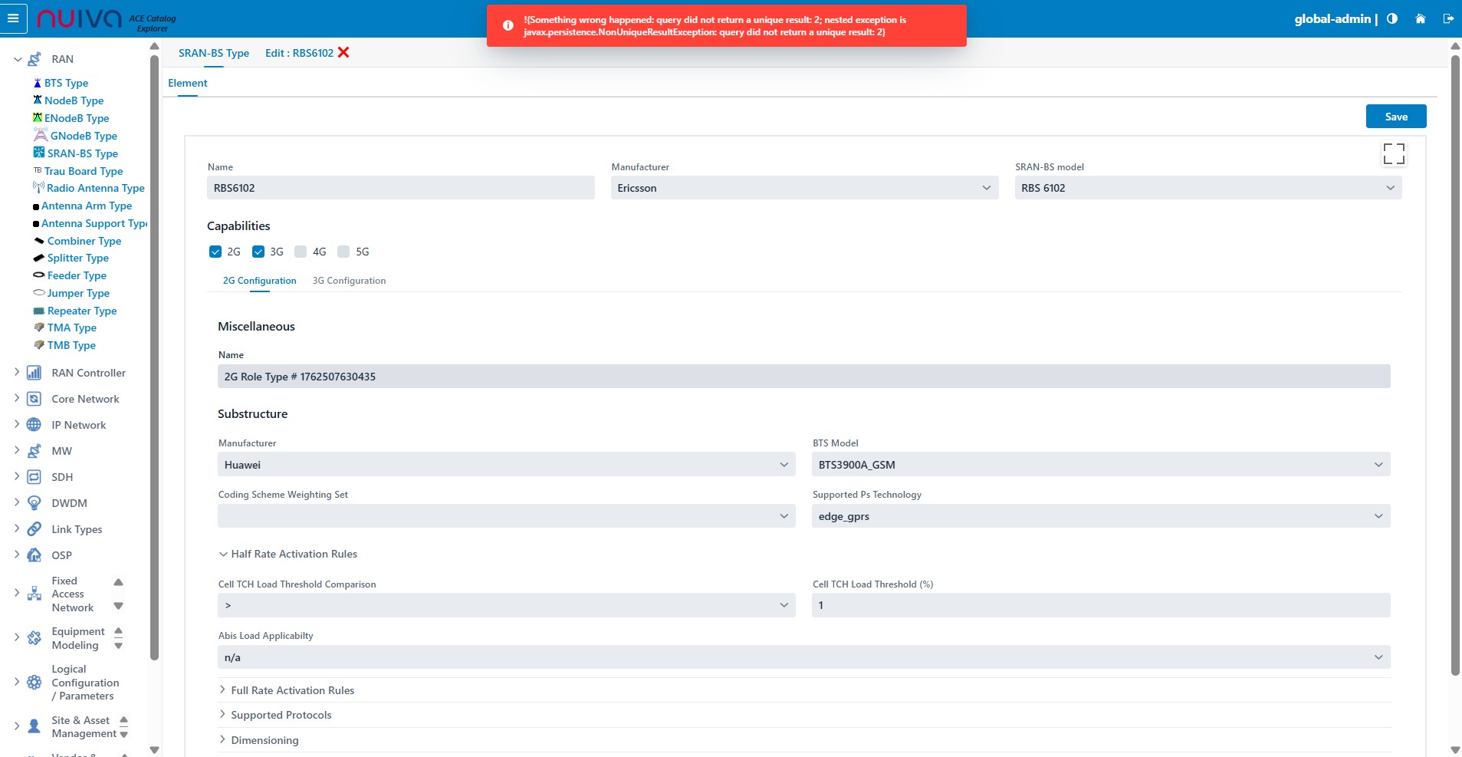Open the SRAN-BS model dropdown

[1207, 188]
